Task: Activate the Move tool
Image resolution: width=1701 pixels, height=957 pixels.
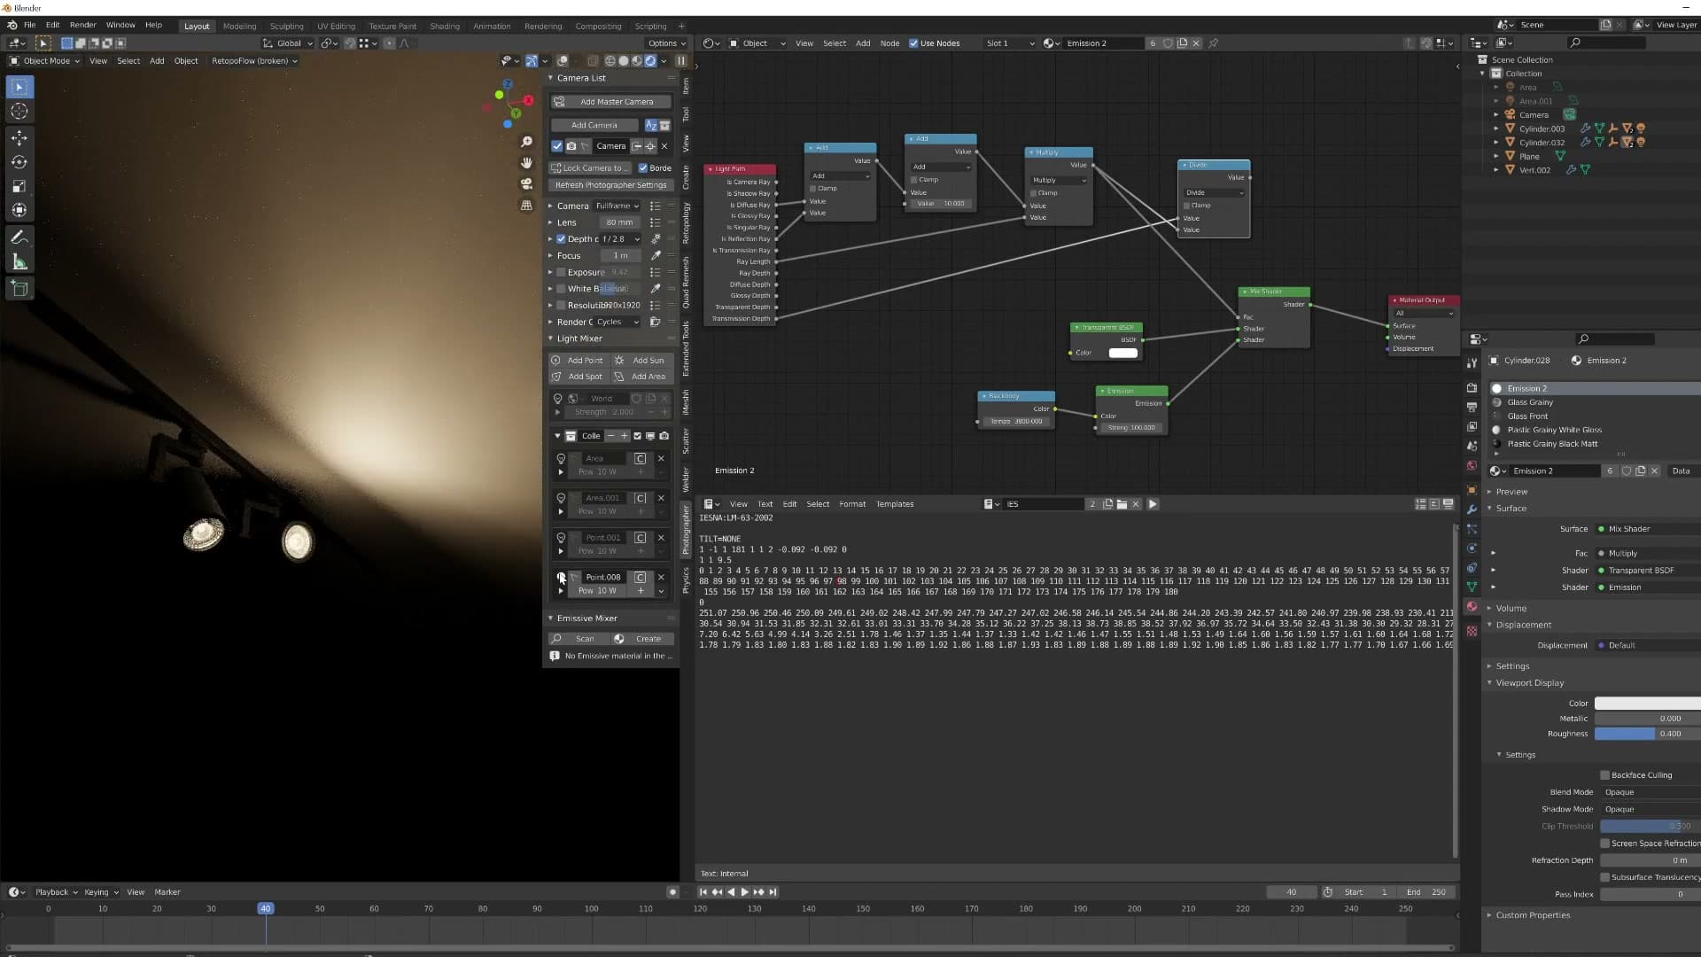Action: [19, 137]
